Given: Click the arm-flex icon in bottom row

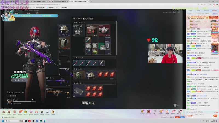Looking at the screenshot, I should click(87, 103).
